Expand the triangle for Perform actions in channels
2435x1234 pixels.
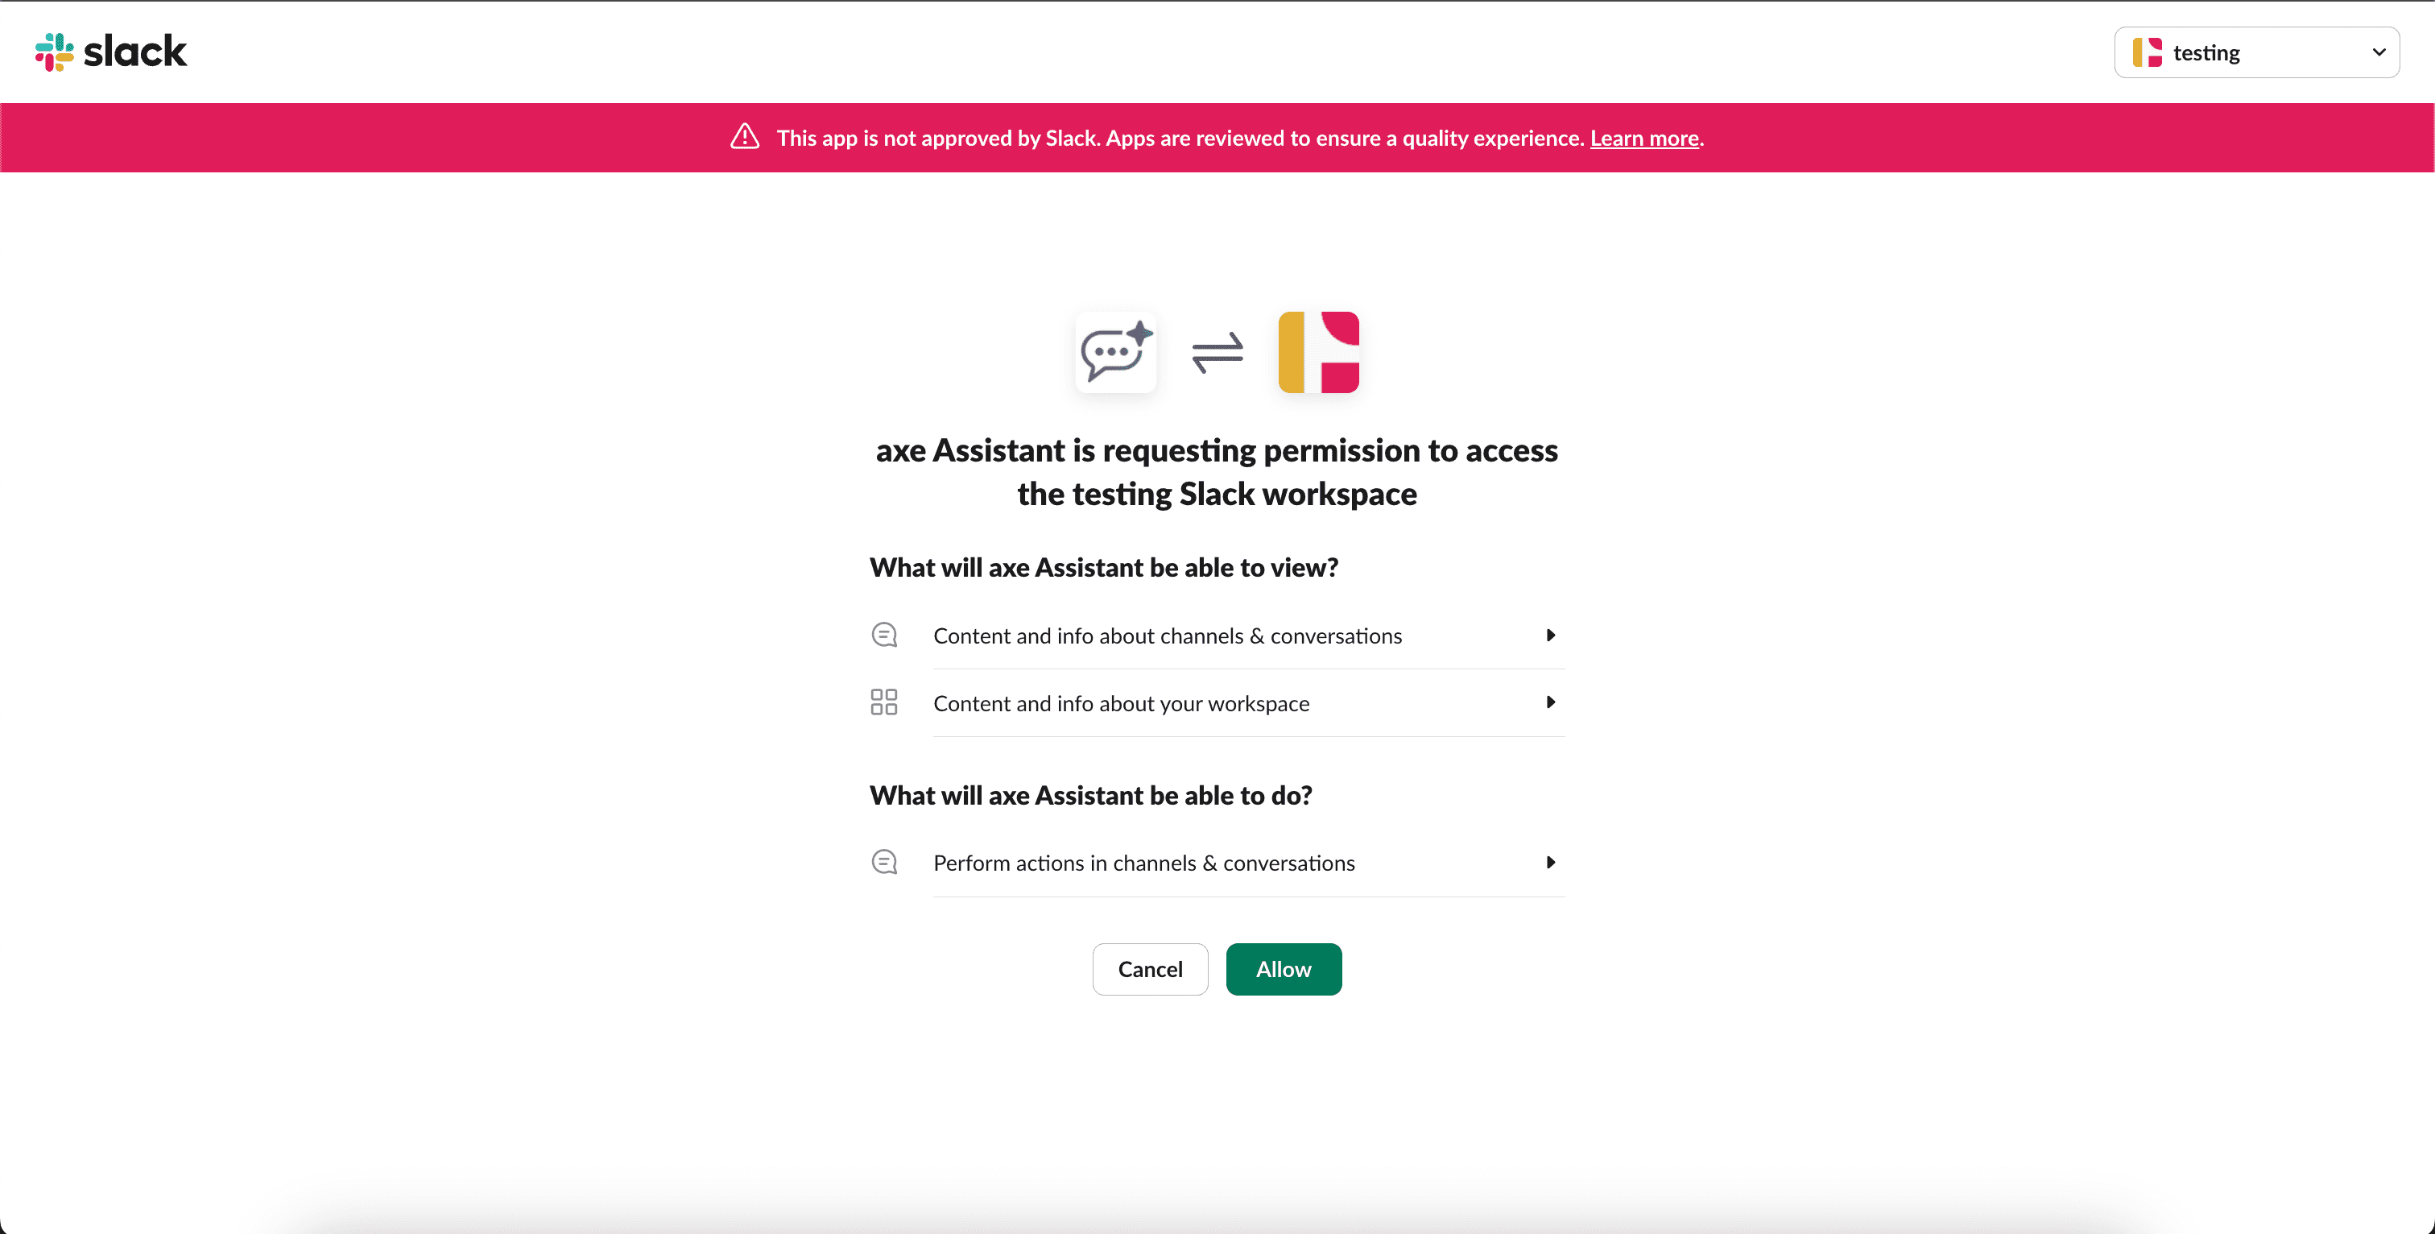[1550, 863]
